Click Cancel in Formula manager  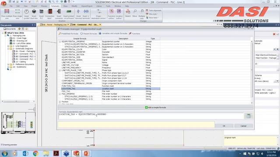tap(243, 126)
